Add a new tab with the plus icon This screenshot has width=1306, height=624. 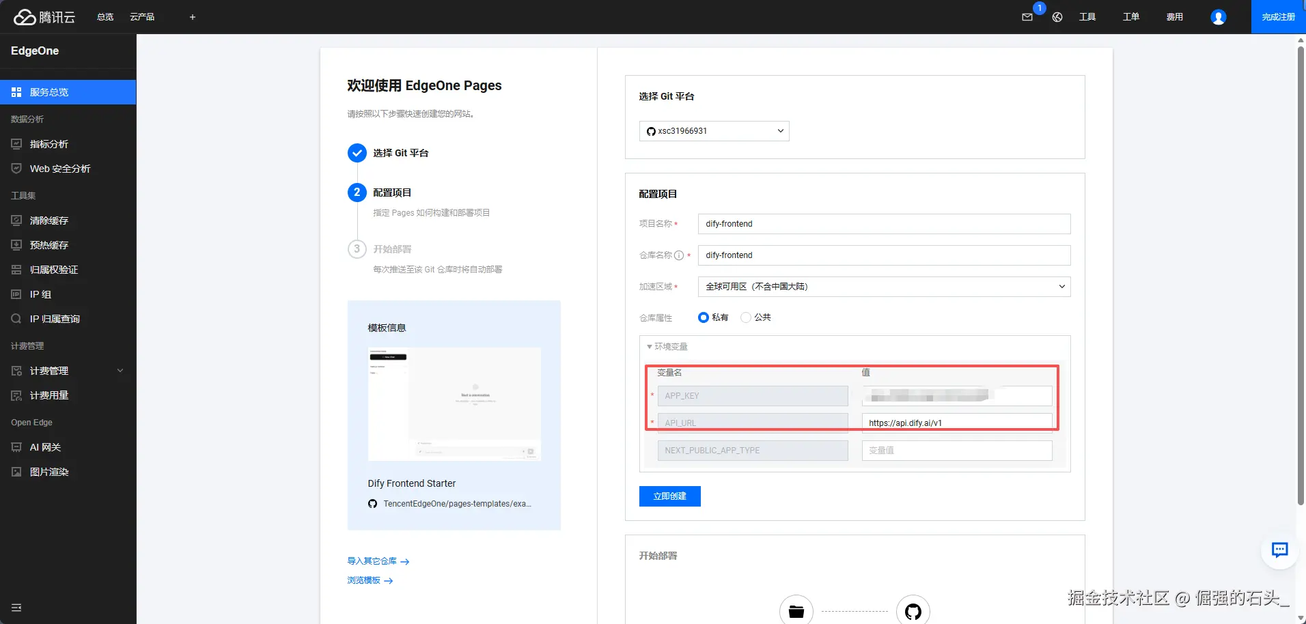193,17
